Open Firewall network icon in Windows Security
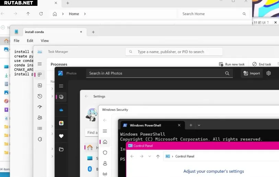The width and height of the screenshot is (279, 177). (105, 174)
